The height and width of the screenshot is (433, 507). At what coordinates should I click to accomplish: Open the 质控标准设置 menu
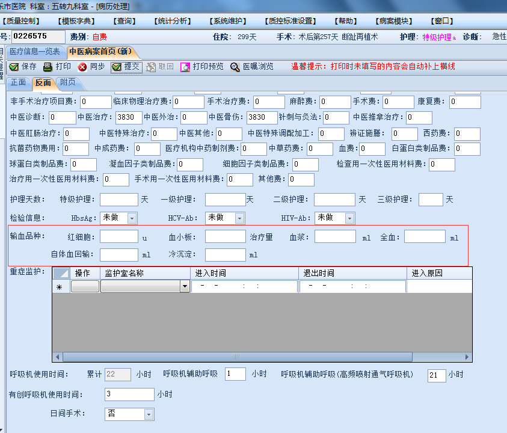290,21
